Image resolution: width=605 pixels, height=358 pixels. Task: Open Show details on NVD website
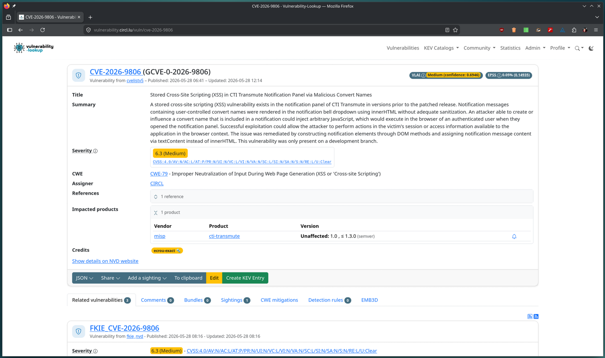tap(105, 261)
